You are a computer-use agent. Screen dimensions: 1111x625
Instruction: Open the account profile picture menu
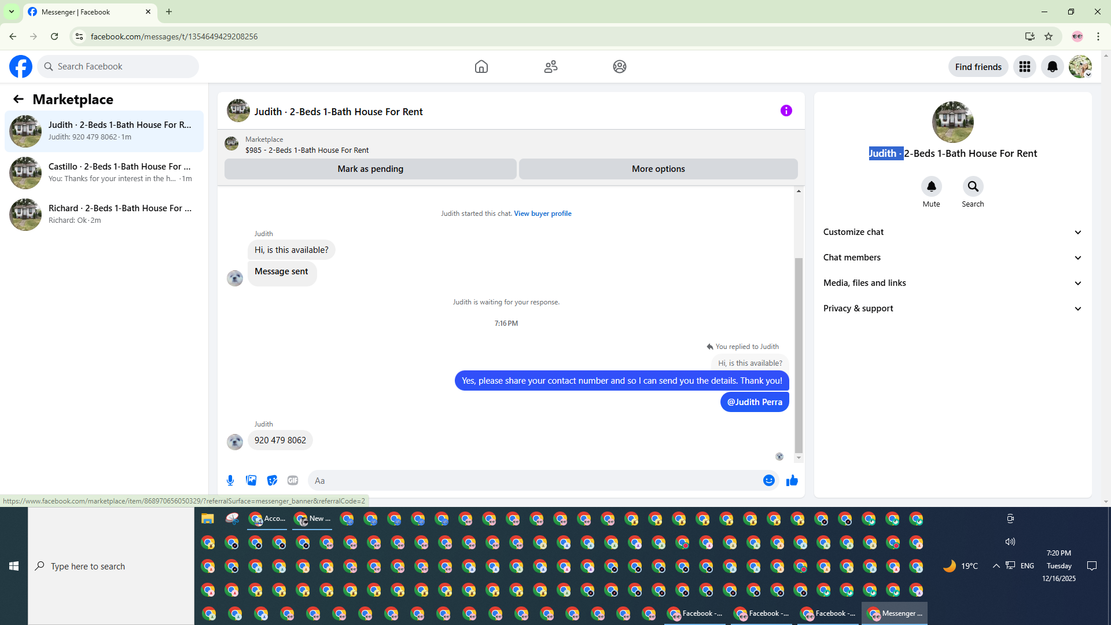coord(1080,67)
